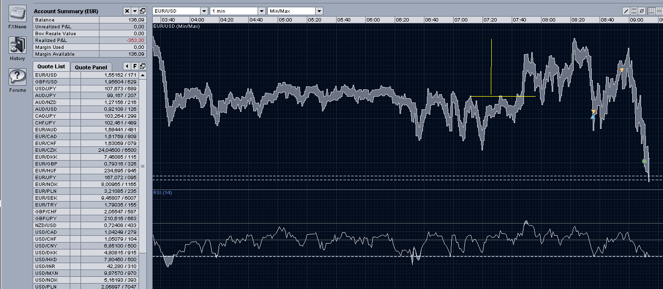
Task: Detach the Account Summary panel window
Action: coord(142,11)
